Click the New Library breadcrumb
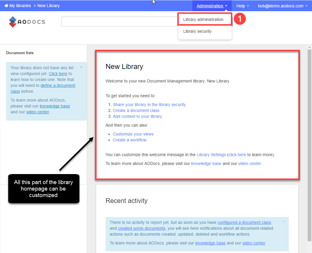This screenshot has height=253, width=312. (49, 6)
